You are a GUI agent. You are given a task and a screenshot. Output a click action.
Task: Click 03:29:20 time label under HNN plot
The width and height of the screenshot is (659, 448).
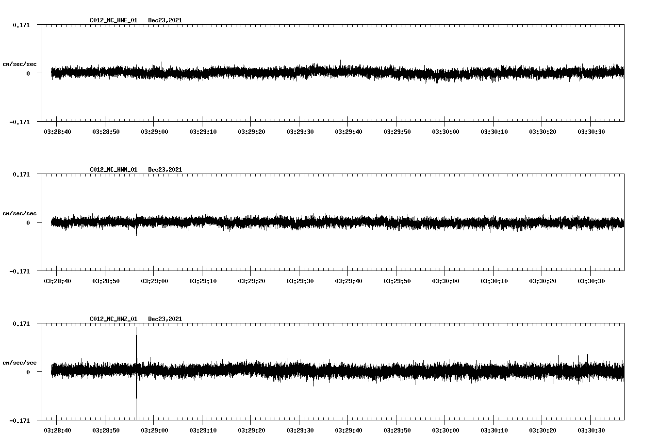[251, 281]
